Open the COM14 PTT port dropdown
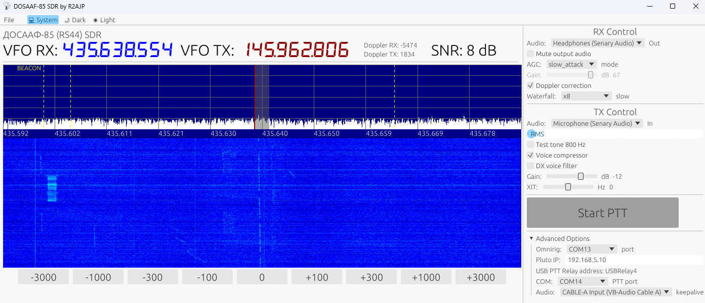Viewport: 705px width, 303px height. (x=583, y=281)
